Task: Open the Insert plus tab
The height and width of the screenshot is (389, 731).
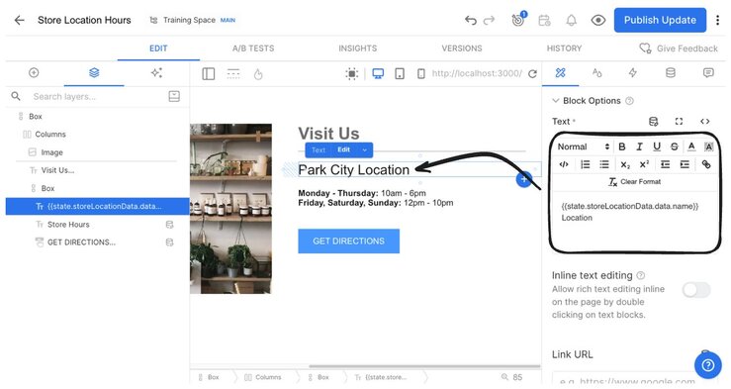Action: 34,73
